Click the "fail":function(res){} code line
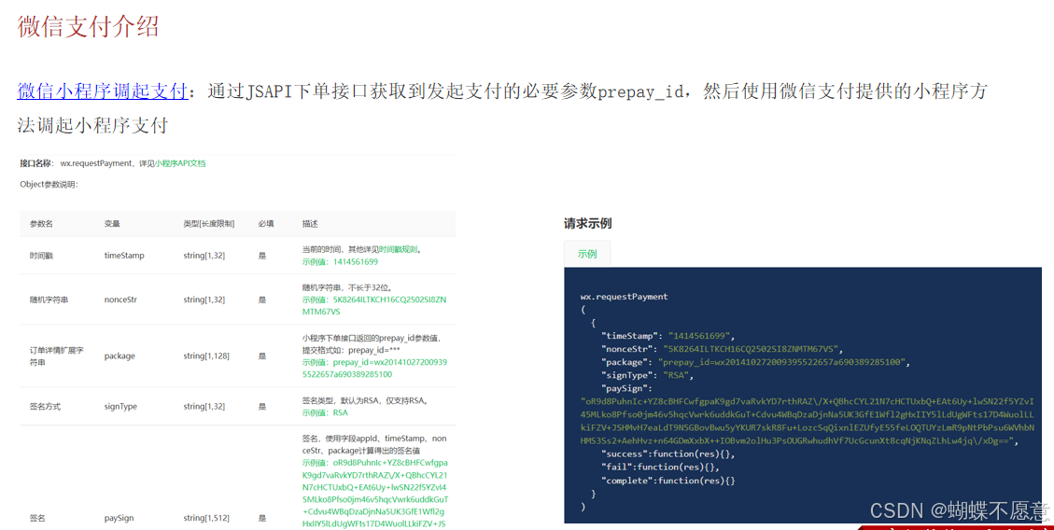1054x530 pixels. point(660,467)
